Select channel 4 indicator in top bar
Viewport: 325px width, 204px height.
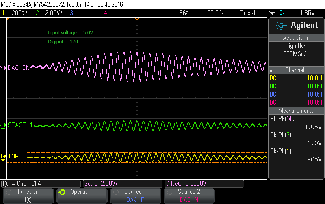click(x=106, y=13)
